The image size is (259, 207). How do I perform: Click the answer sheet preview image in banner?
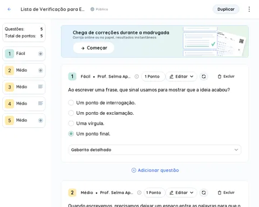[x=215, y=42]
